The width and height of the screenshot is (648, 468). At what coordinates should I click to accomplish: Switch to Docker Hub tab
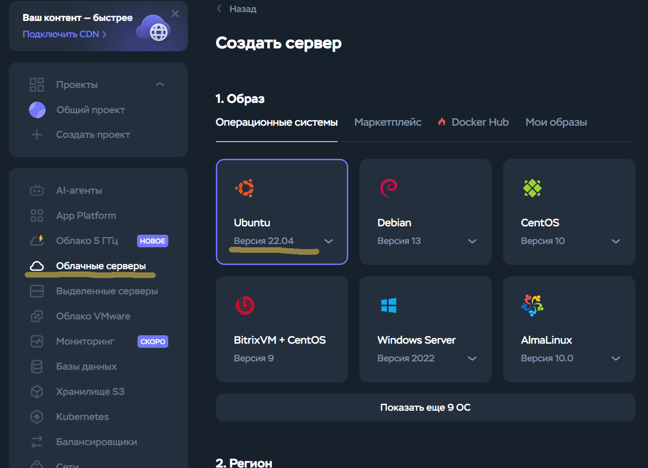click(x=480, y=122)
